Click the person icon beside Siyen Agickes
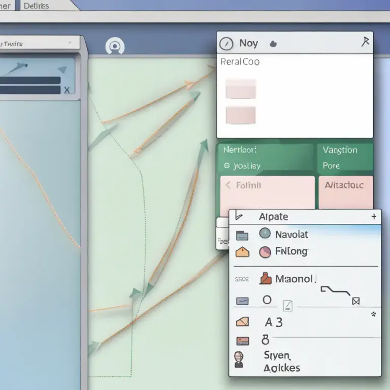 pos(239,360)
